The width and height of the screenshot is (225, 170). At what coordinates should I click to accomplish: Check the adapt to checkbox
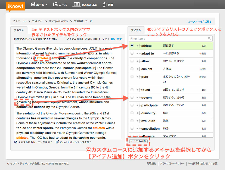[132, 53]
